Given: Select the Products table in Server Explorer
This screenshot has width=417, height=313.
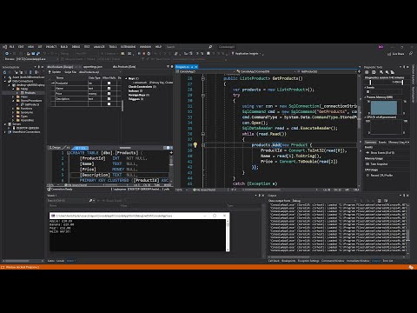Looking at the screenshot, I should 30,93.
